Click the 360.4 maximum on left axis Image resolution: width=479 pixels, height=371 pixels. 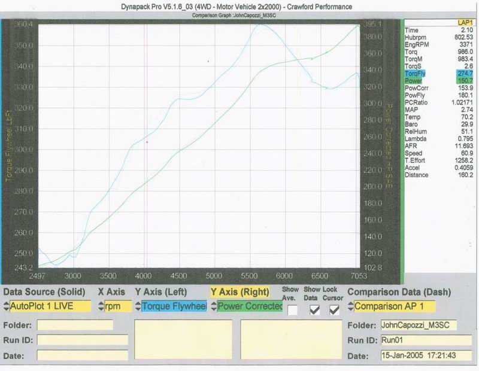coord(23,24)
